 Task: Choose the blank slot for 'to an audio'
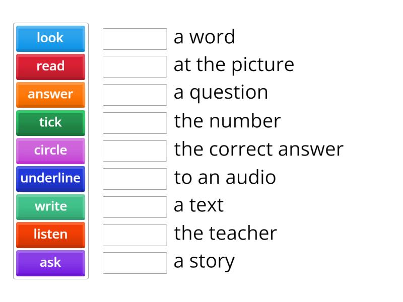(135, 179)
